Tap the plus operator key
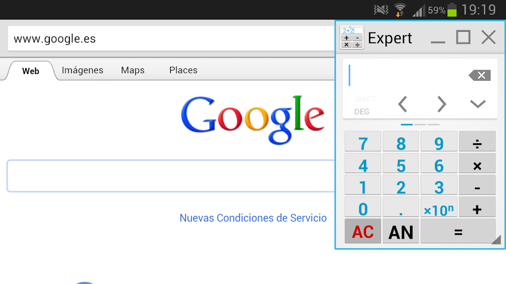Viewport: 506px width, 284px height. (477, 207)
